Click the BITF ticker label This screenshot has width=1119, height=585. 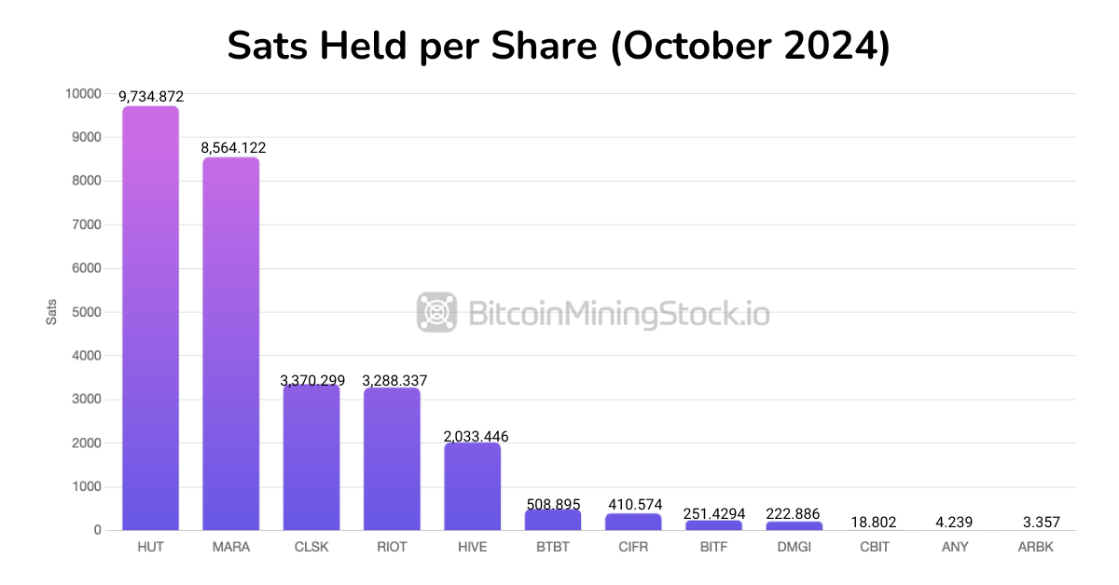coord(713,547)
